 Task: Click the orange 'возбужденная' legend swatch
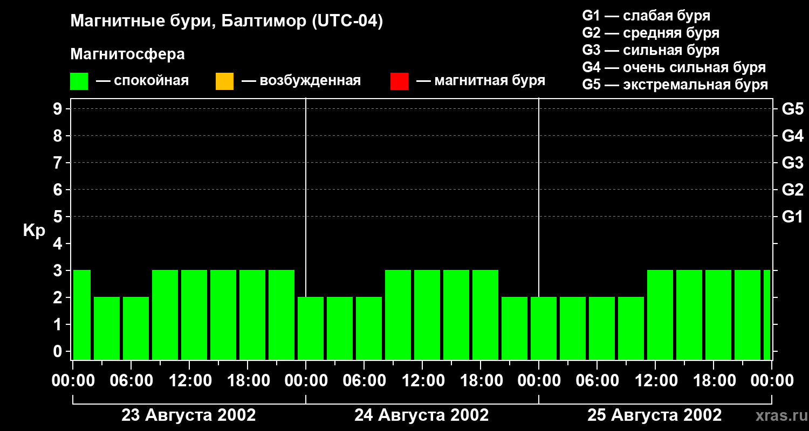pyautogui.click(x=224, y=81)
